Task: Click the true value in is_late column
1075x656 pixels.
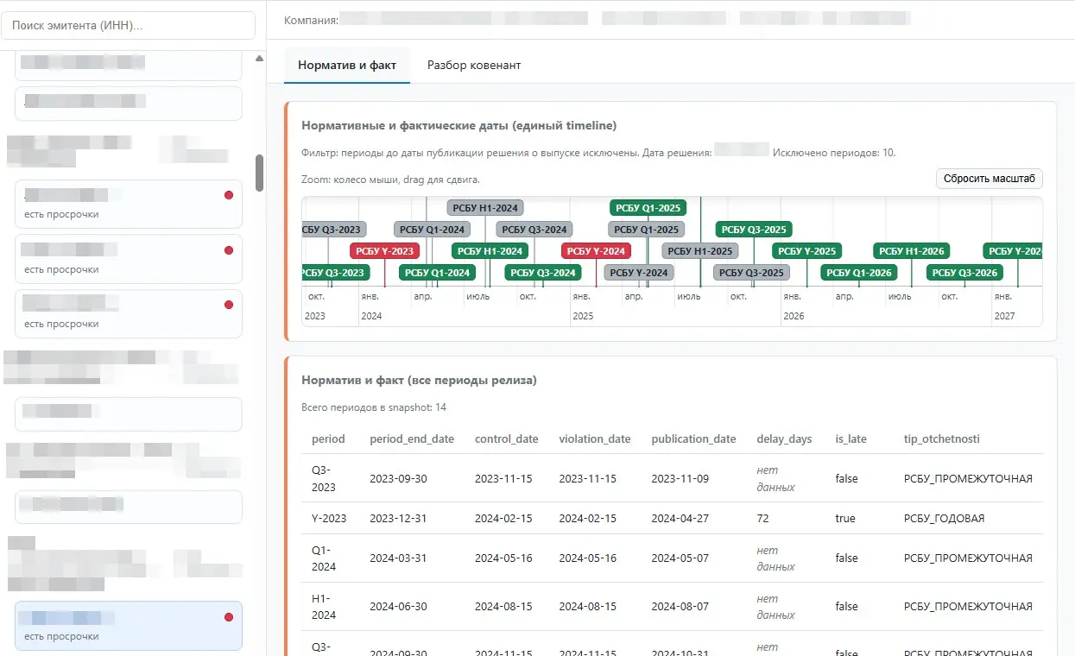Action: pyautogui.click(x=845, y=519)
